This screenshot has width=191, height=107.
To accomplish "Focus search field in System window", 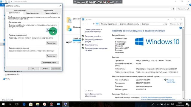I will tap(176, 24).
